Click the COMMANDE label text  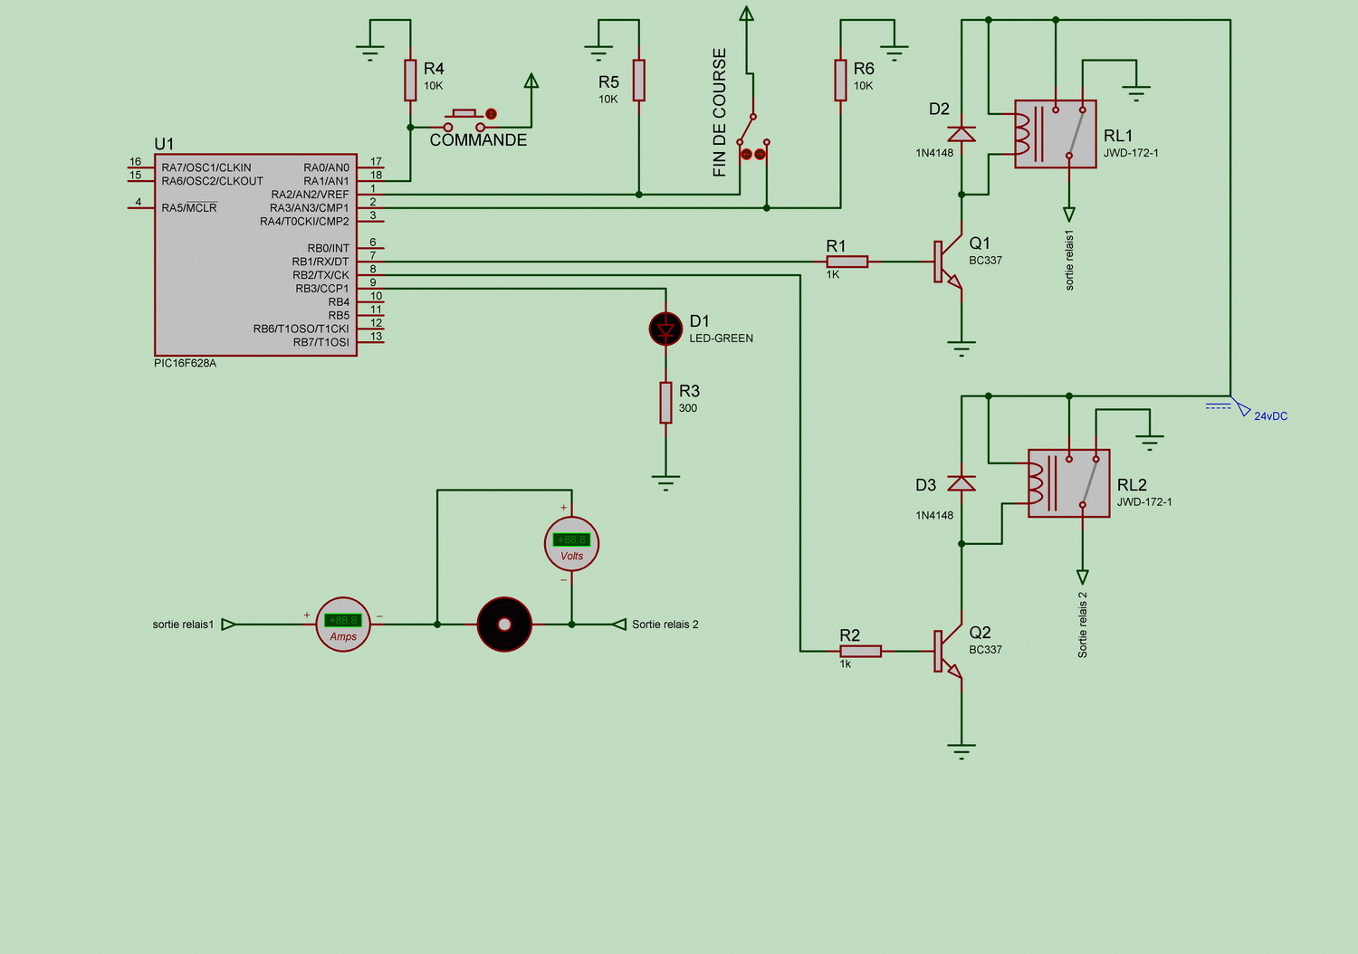point(478,140)
